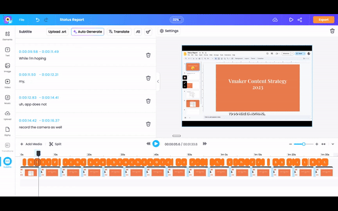
Task: Click the playhead marker on timeline
Action: (38, 153)
